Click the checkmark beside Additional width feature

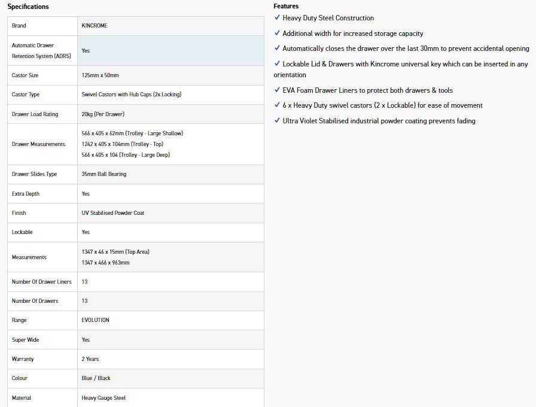[277, 33]
